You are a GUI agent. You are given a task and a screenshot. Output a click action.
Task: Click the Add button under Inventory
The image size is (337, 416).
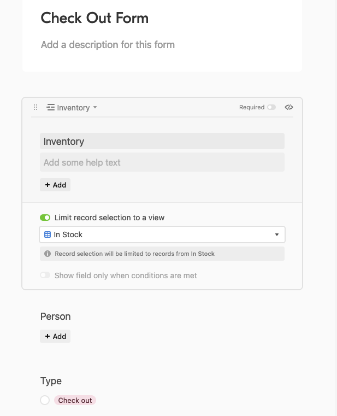point(55,185)
